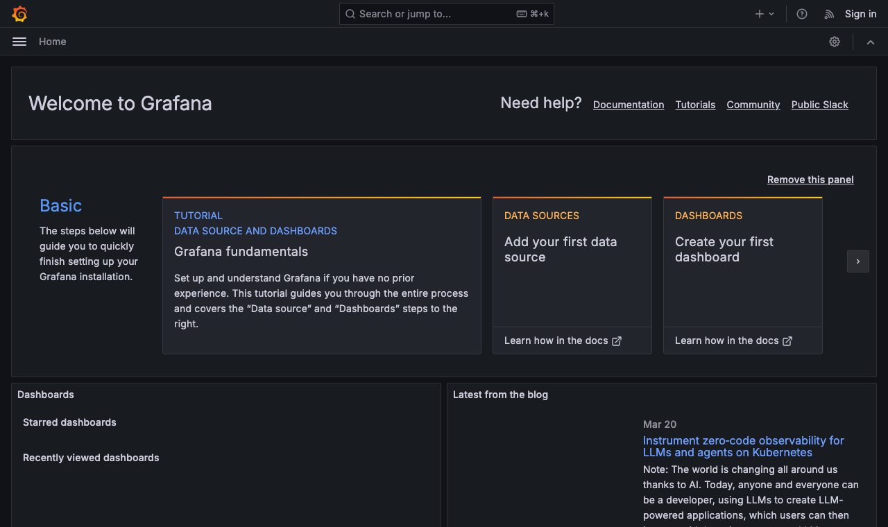This screenshot has width=888, height=527.
Task: Expand the dropdown arrow next to the plus icon
Action: (x=770, y=14)
